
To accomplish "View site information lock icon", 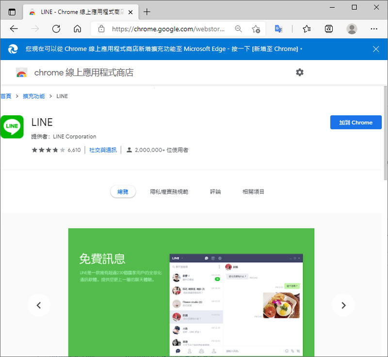I will pyautogui.click(x=101, y=29).
